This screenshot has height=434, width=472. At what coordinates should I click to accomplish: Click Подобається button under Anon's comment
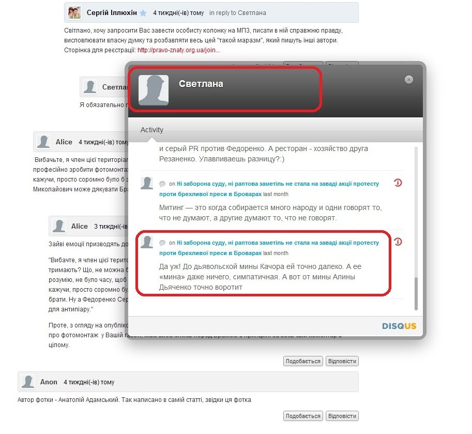pyautogui.click(x=303, y=416)
